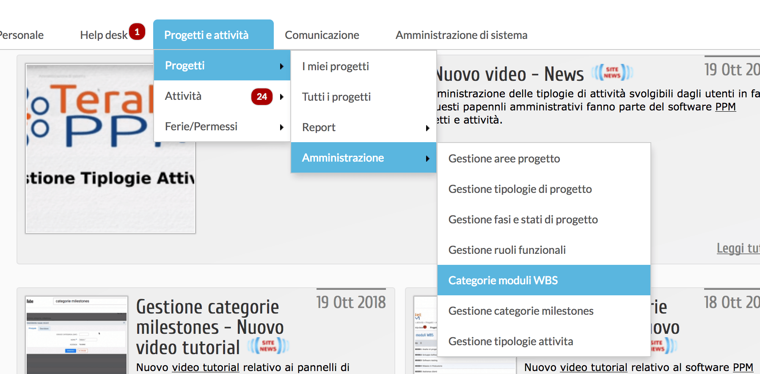Image resolution: width=760 pixels, height=374 pixels.
Task: Click the Nuovo video - News headline
Action: 510,74
